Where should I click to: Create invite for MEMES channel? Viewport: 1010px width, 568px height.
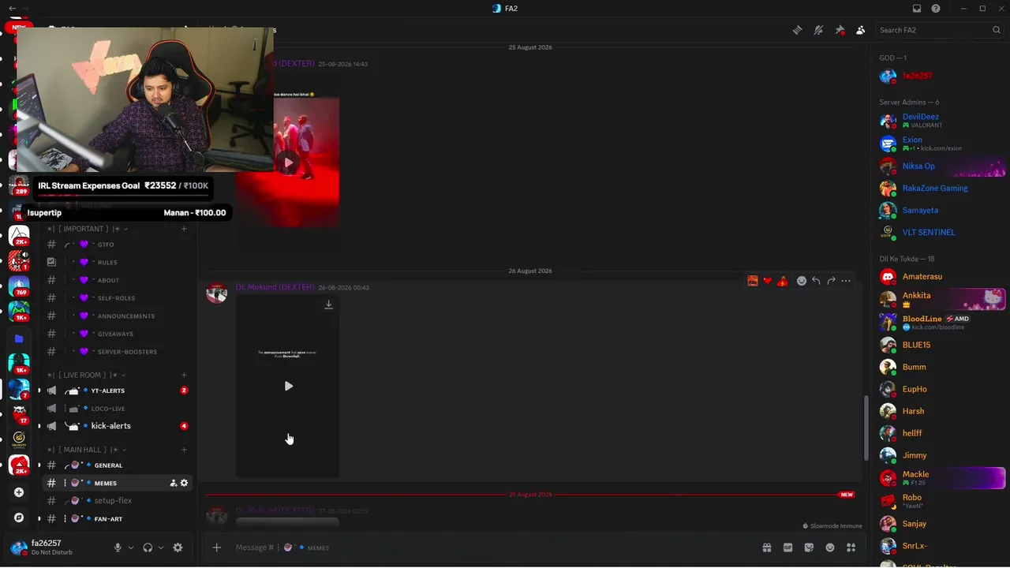(x=174, y=483)
